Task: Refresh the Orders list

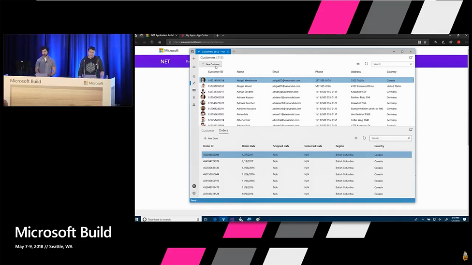Action: (x=364, y=138)
